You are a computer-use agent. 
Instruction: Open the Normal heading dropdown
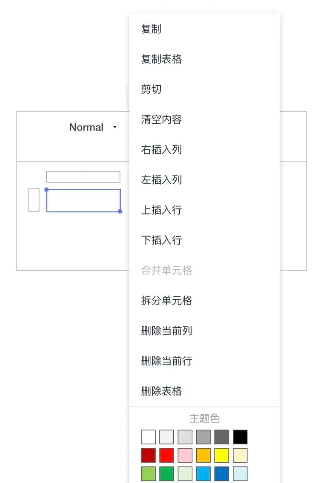click(93, 128)
